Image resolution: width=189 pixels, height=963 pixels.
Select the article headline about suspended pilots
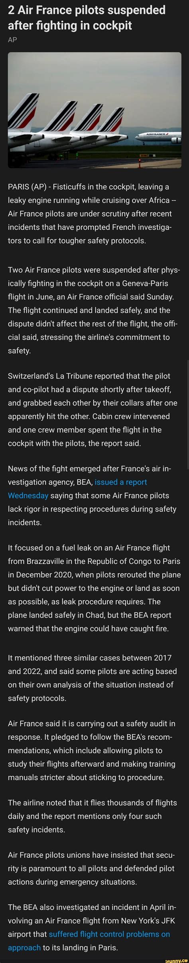[x=87, y=18]
